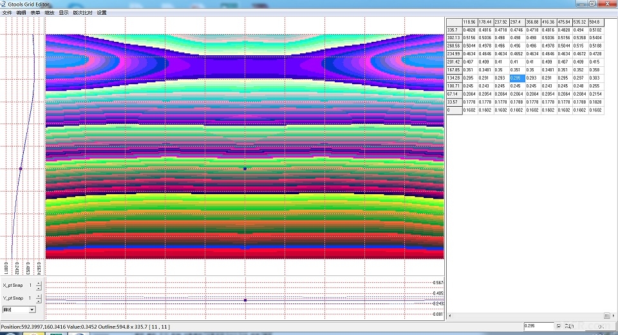Decrease the X_pt Snap value
Image resolution: width=618 pixels, height=335 pixels.
pos(39,288)
